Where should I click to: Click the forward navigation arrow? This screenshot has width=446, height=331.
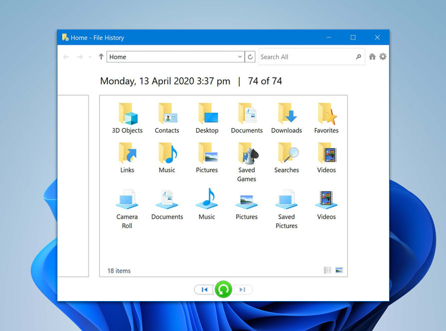click(x=79, y=57)
